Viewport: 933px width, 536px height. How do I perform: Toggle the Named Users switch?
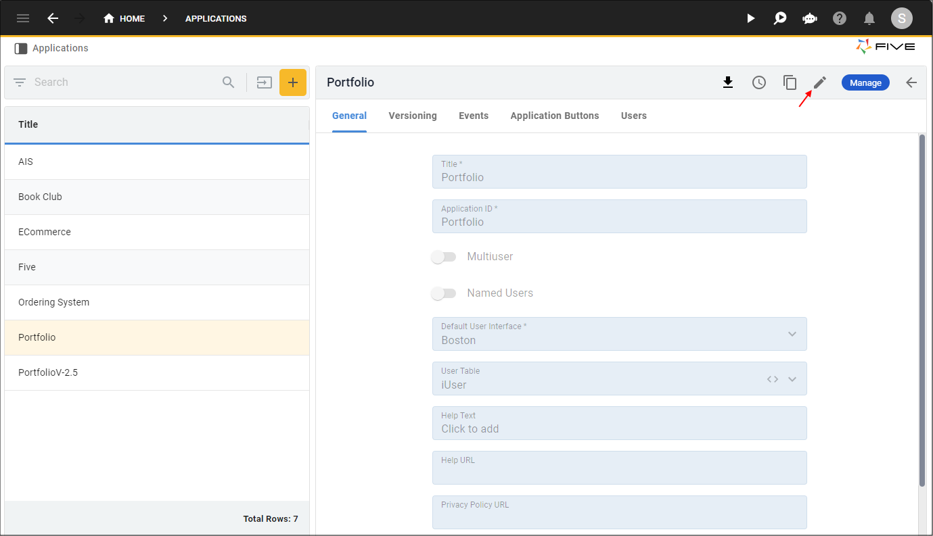(444, 293)
